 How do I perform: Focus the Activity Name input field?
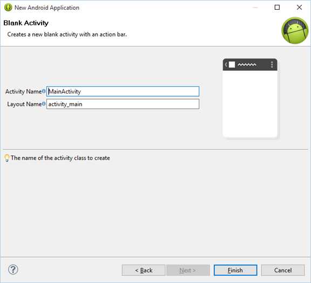[x=123, y=91]
